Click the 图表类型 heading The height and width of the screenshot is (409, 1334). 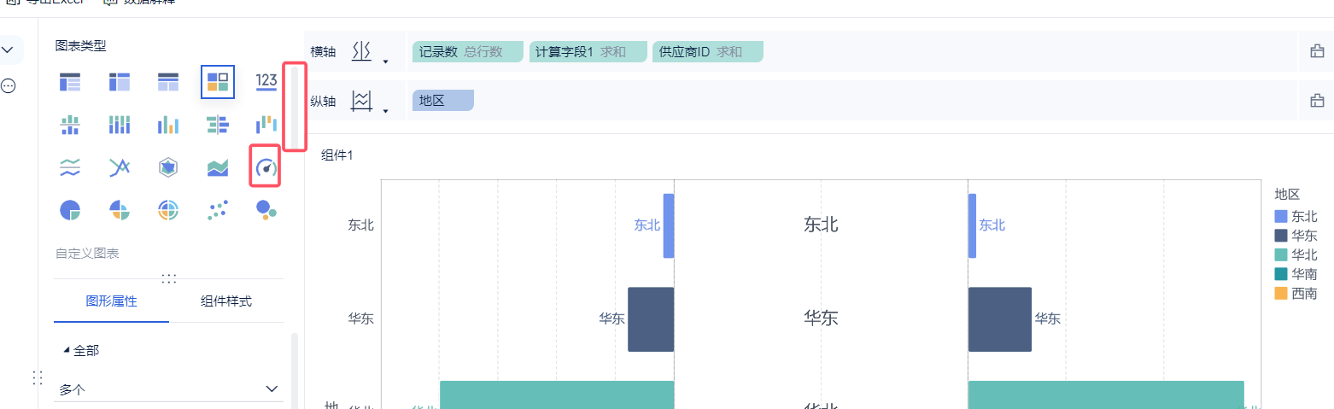pos(80,45)
